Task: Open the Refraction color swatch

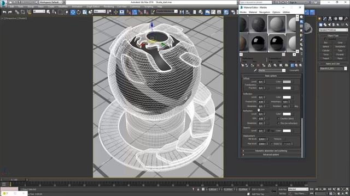Action: click(287, 114)
